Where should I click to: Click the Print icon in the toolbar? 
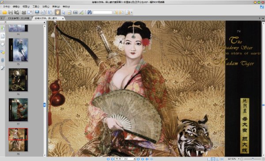point(24,12)
